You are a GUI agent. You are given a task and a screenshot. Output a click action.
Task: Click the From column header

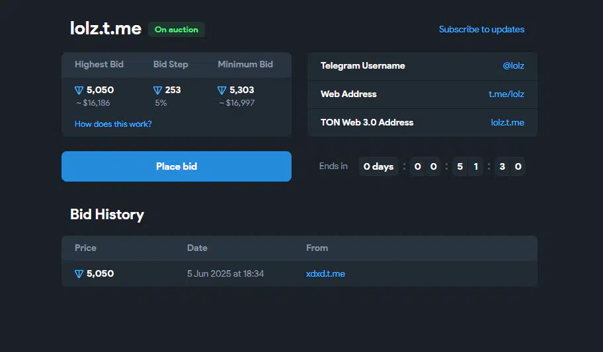317,248
